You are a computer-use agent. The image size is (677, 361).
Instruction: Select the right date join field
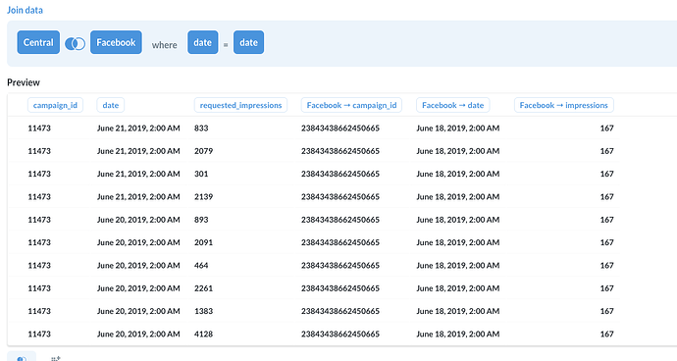pos(248,42)
